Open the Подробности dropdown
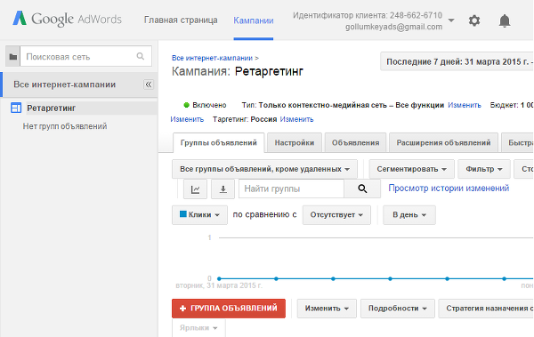Image resolution: width=534 pixels, height=337 pixels. pos(398,309)
